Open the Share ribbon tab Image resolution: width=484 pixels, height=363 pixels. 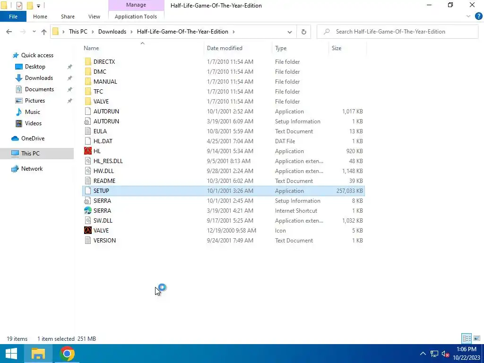(x=68, y=17)
